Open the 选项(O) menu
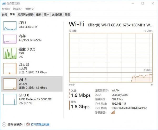 [x=18, y=9]
